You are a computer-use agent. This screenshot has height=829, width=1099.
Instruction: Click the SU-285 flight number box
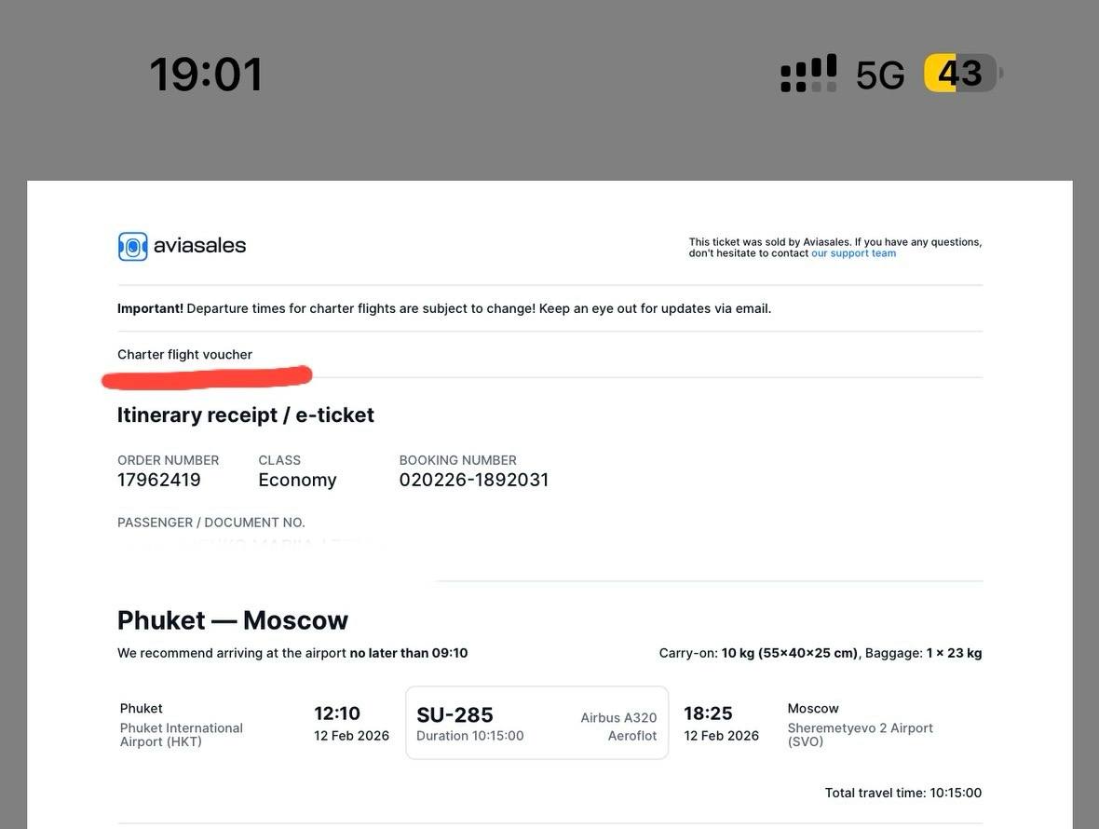(x=536, y=723)
